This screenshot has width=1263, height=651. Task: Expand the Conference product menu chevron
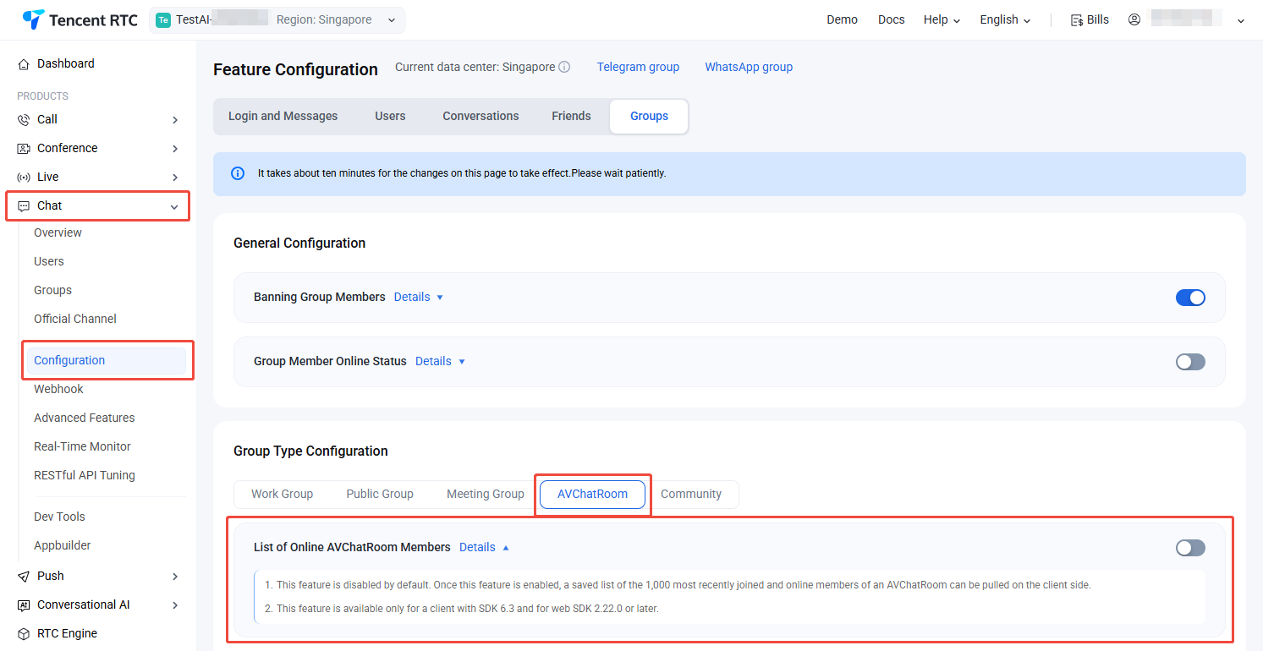tap(175, 149)
